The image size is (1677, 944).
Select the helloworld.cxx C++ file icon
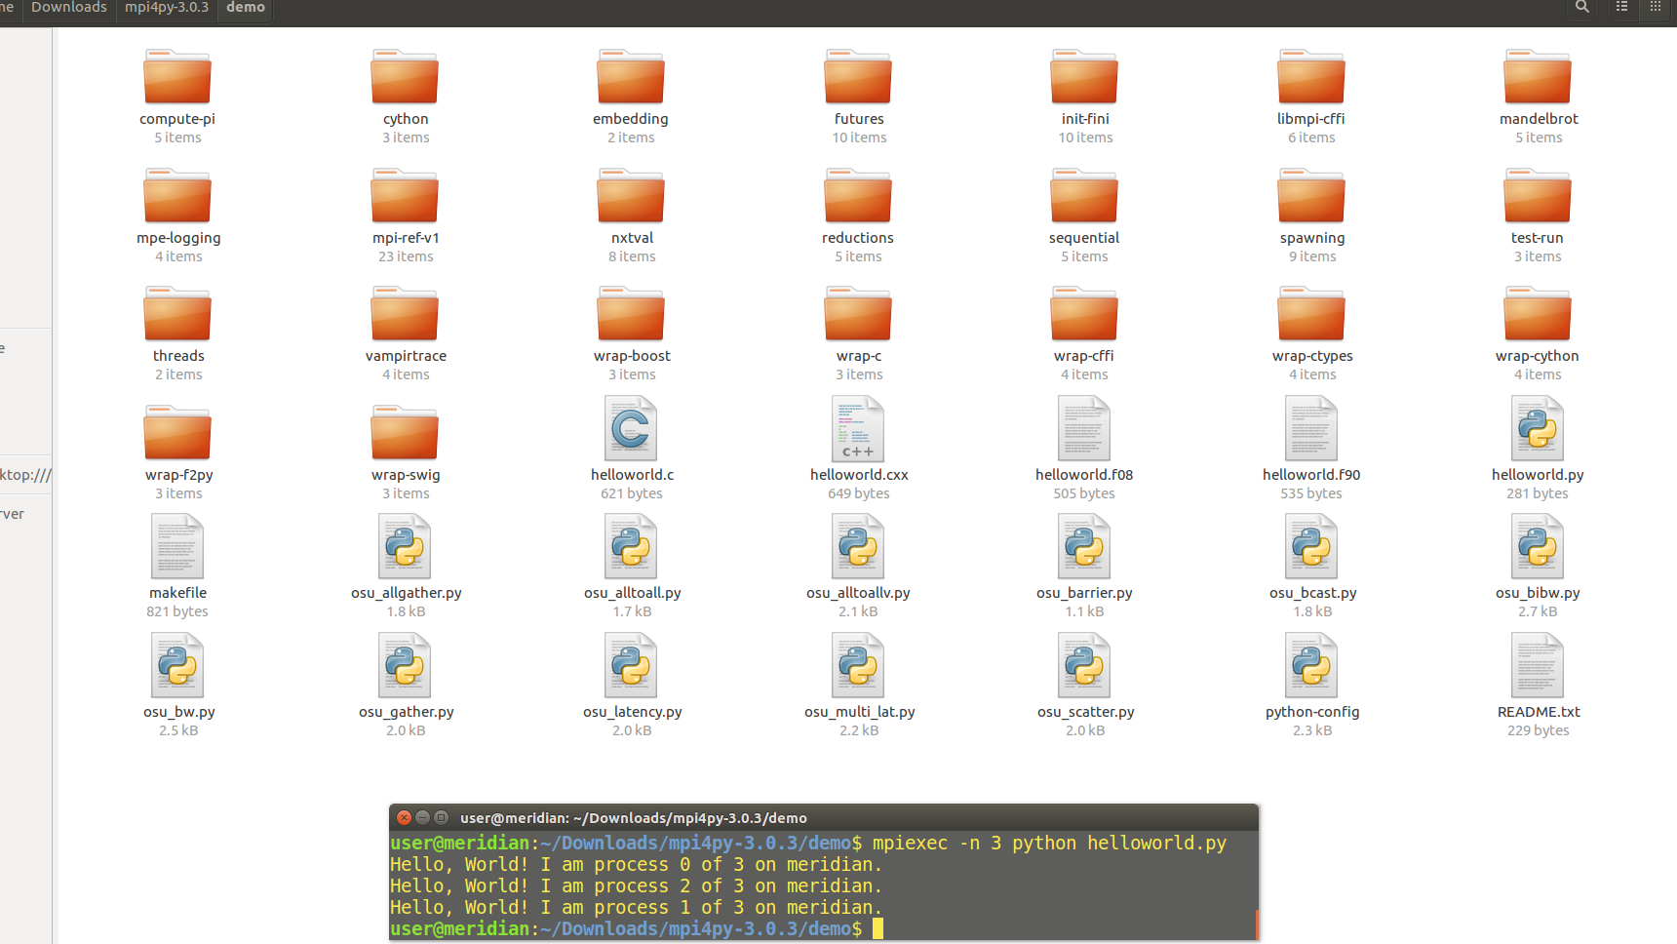tap(858, 428)
